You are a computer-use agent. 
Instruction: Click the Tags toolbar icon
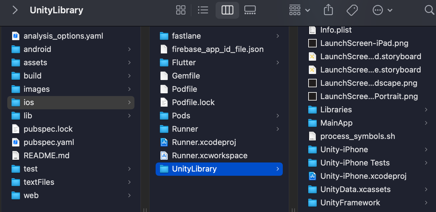coord(352,10)
